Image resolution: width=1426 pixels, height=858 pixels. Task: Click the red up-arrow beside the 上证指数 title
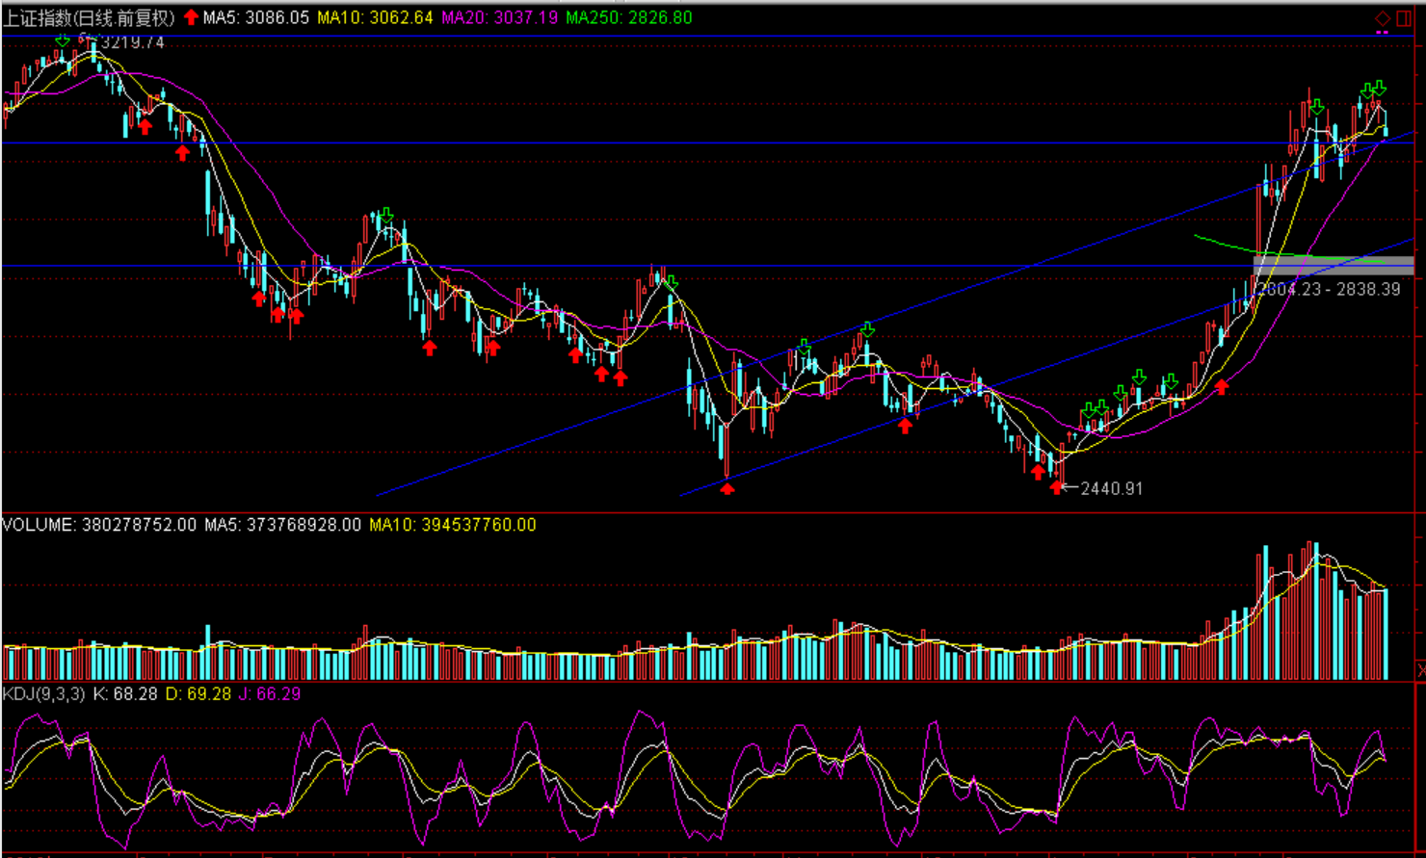[x=191, y=17]
